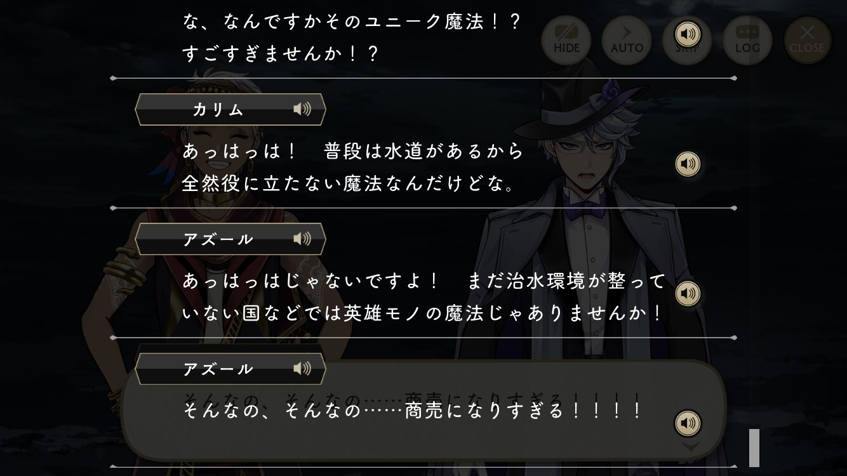Play voice icon in カリム name tag
Image resolution: width=847 pixels, height=476 pixels.
(302, 109)
